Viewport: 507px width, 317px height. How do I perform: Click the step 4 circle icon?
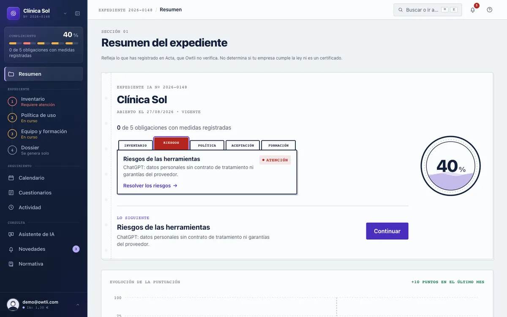(x=12, y=150)
